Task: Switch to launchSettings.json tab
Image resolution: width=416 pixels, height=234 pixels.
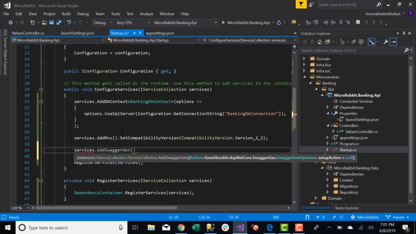Action: pyautogui.click(x=77, y=33)
